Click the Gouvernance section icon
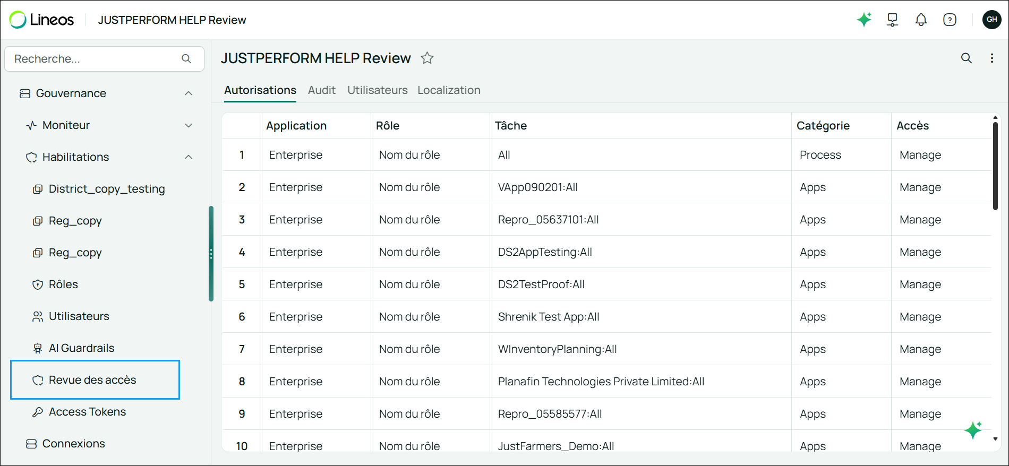1009x466 pixels. point(25,93)
